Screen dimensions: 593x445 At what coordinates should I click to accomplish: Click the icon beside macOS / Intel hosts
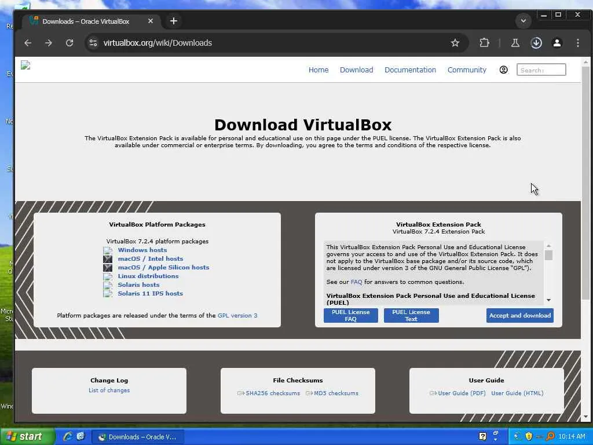[x=108, y=259]
